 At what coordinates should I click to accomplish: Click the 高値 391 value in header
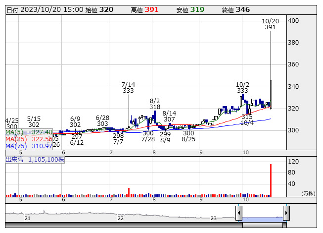144,10
